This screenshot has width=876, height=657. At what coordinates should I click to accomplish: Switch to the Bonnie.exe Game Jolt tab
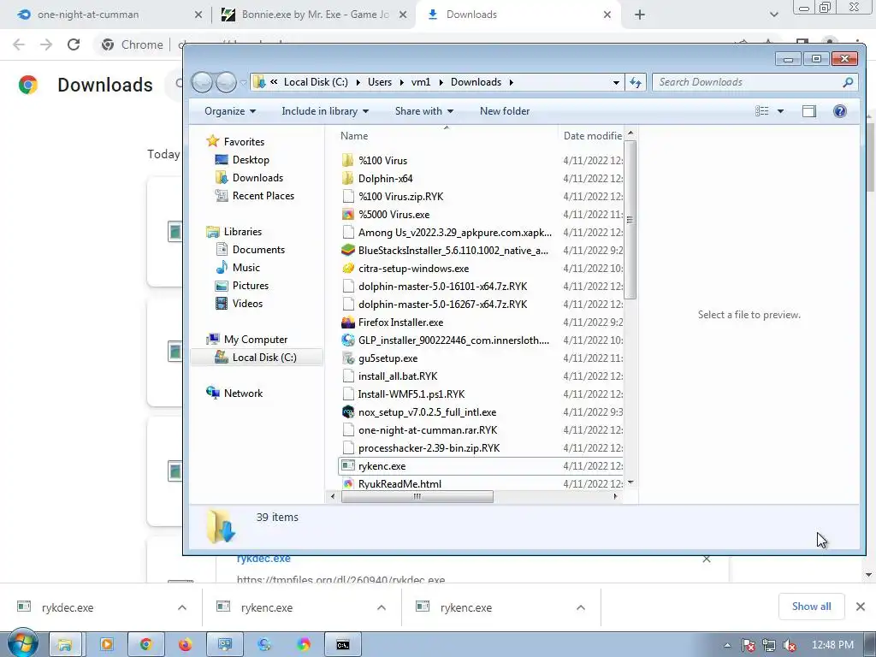[313, 15]
